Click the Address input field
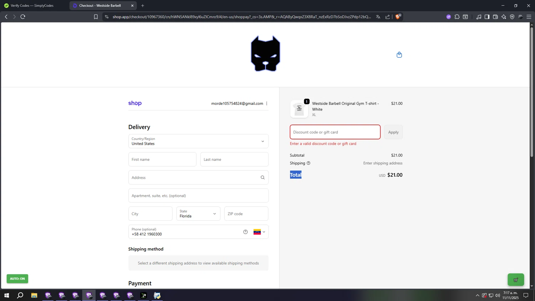 (x=198, y=178)
